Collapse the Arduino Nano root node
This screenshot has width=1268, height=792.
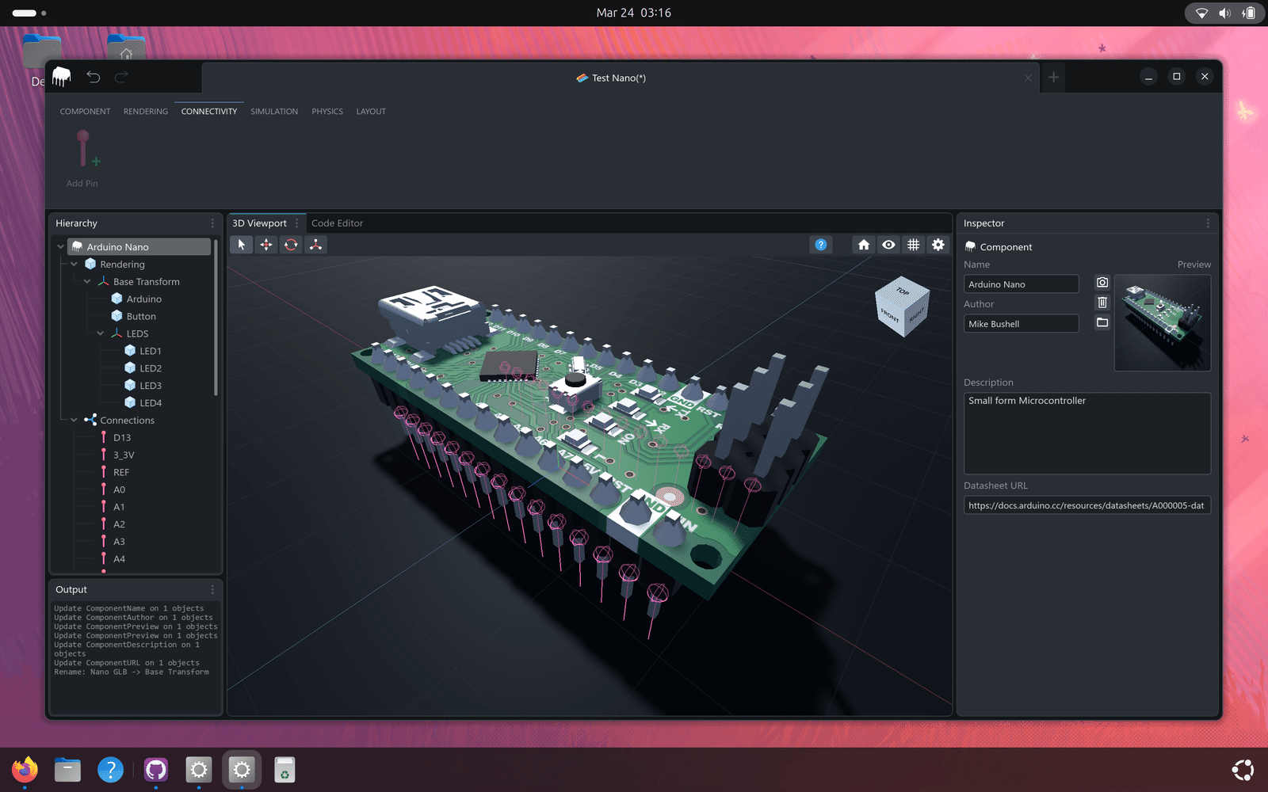pyautogui.click(x=61, y=247)
